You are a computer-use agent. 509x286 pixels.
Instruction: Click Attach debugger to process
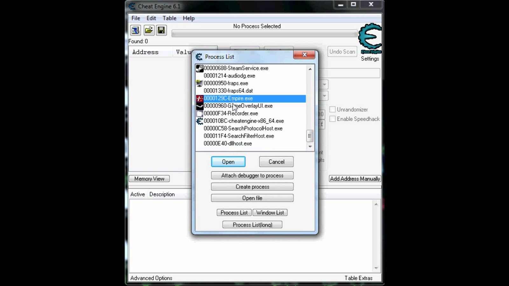252,175
